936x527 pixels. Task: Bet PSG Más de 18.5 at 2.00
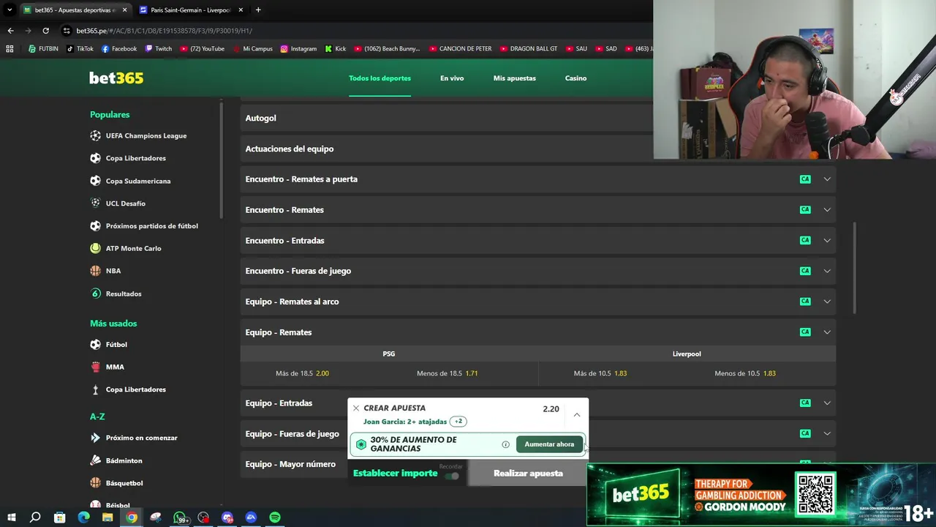click(303, 373)
